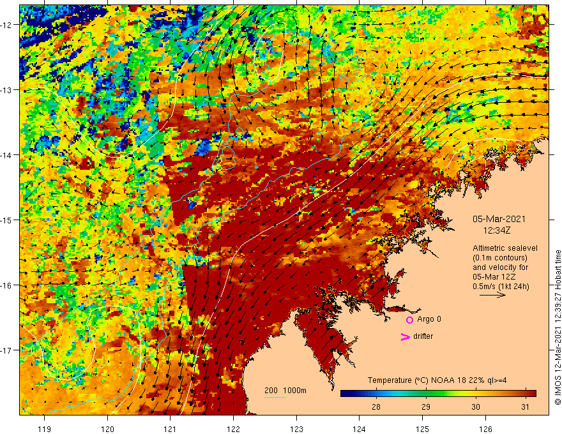Viewport: 562px width, 434px height.
Task: Click the longitude 121 axis label
Action: [171, 429]
